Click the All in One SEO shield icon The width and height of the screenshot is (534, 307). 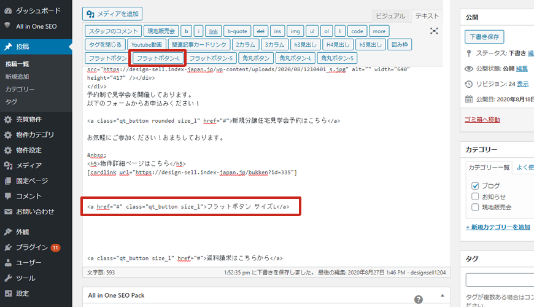click(8, 26)
